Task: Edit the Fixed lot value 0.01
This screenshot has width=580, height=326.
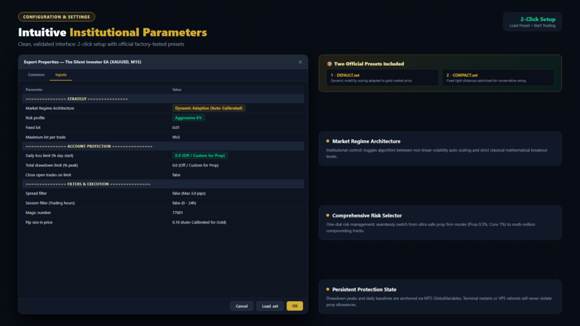Action: click(x=176, y=127)
